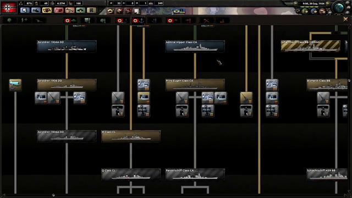Click the highlighted golden module icon above M Class CL
Image resolution: width=352 pixels, height=198 pixels.
(144, 98)
